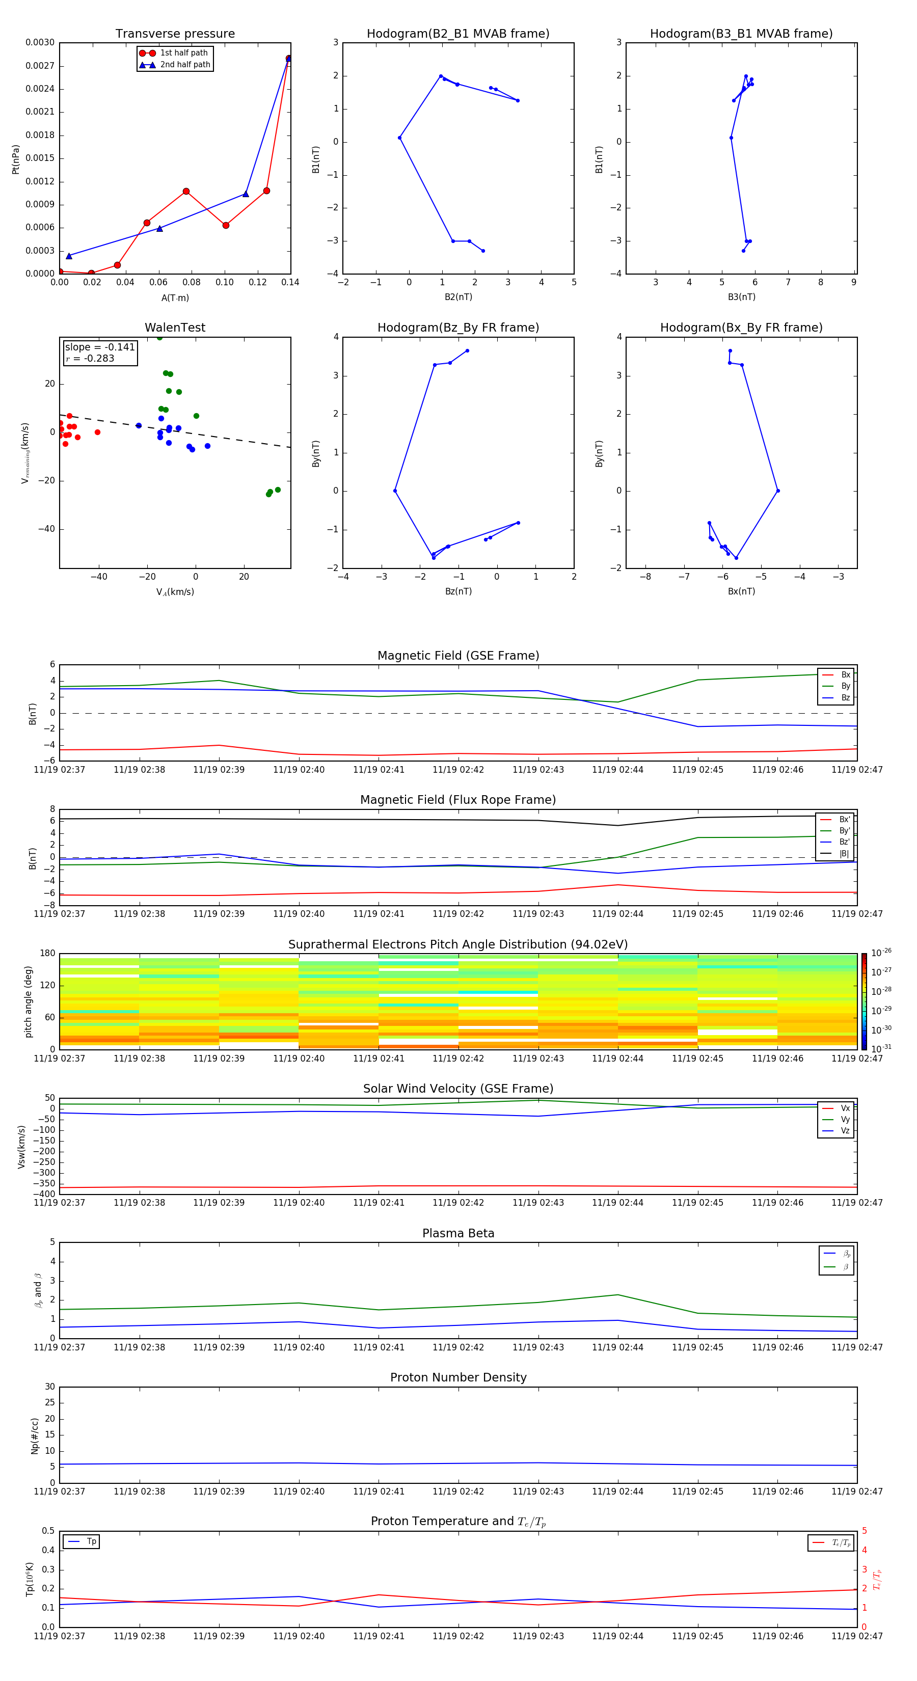The image size is (917, 1681).
Task: Click the "slope = -0.141" annotation
Action: point(100,347)
